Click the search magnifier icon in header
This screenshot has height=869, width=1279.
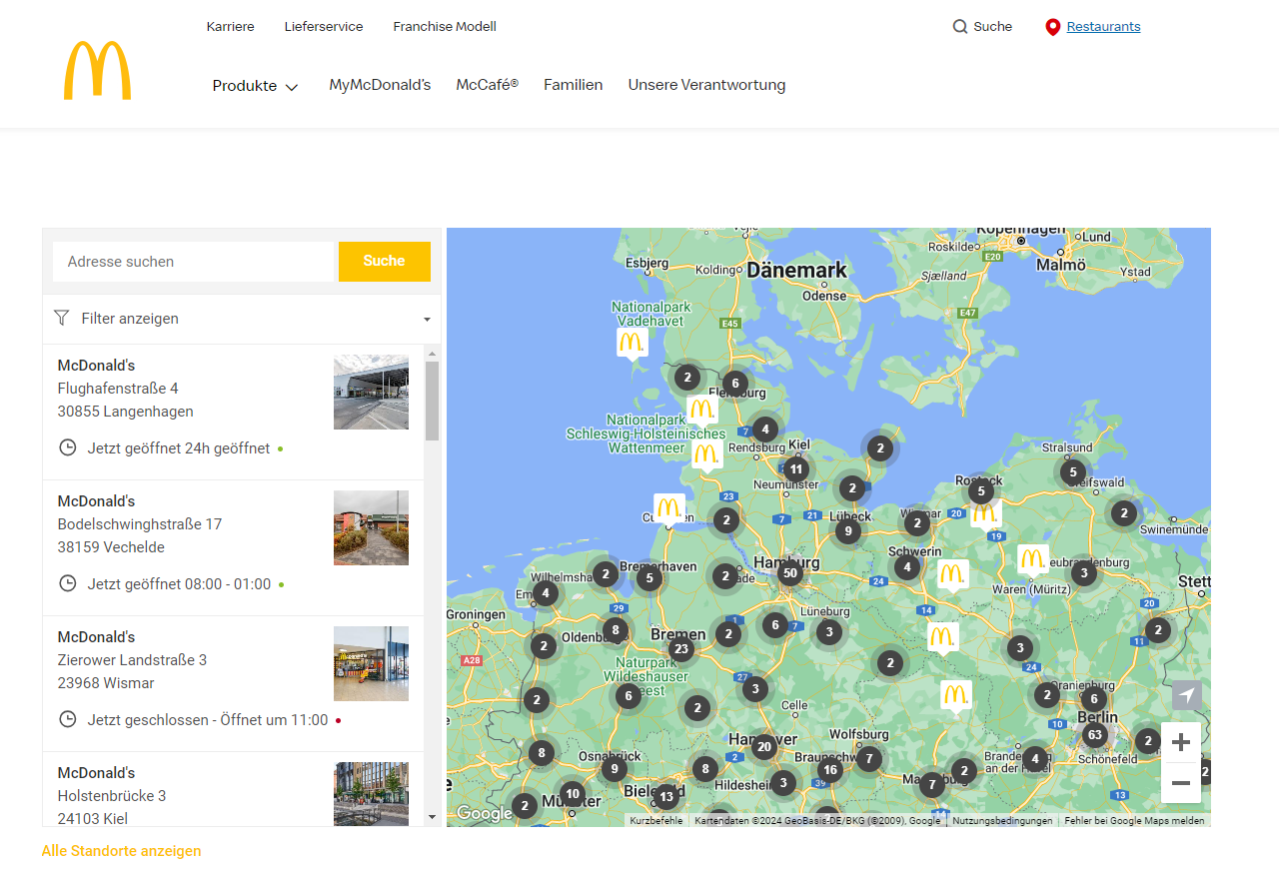click(960, 27)
